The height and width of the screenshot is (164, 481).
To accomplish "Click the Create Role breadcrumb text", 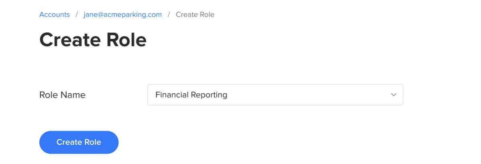I will pyautogui.click(x=195, y=15).
